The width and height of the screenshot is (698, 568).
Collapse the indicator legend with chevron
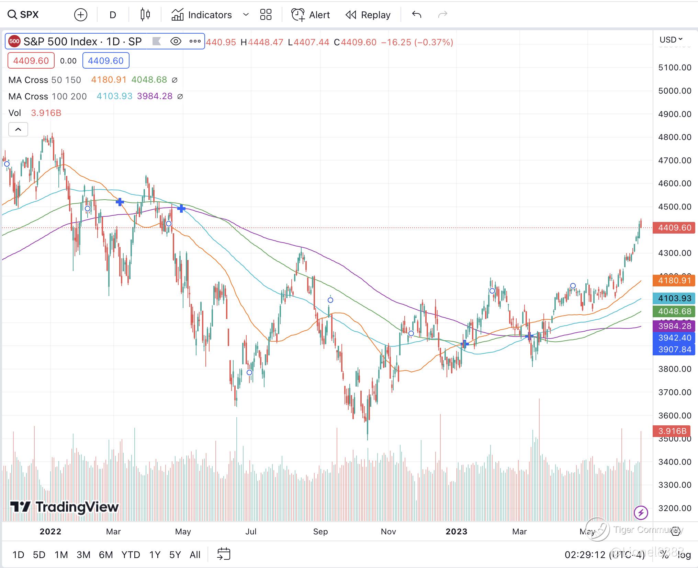point(18,130)
